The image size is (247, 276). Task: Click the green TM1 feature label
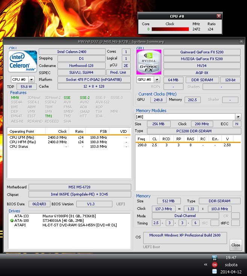click(48, 116)
